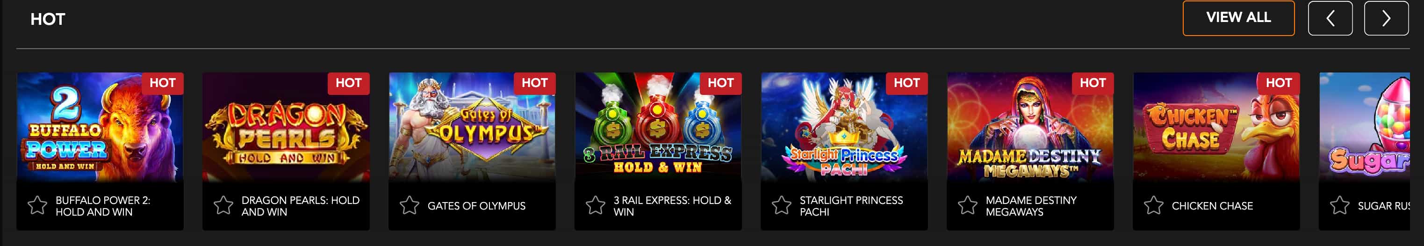This screenshot has width=1424, height=246.
Task: Click Madame Destiny Megaways title link
Action: [x=1031, y=206]
